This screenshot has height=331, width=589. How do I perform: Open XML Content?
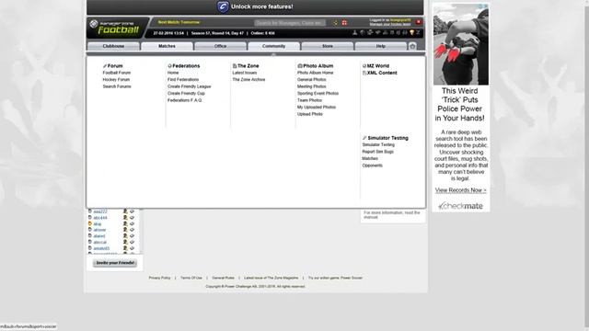[382, 73]
